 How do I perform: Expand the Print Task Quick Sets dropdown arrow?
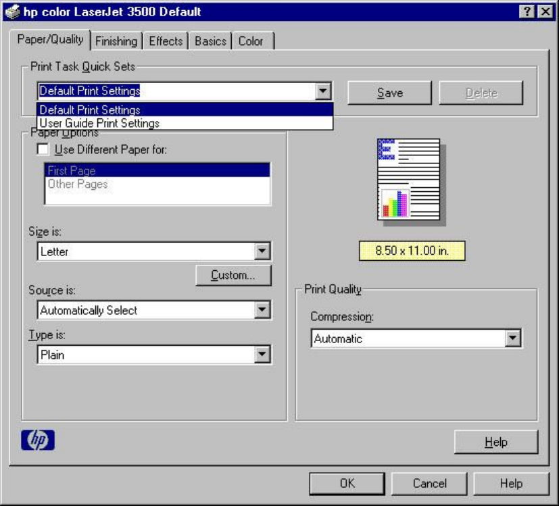click(323, 91)
